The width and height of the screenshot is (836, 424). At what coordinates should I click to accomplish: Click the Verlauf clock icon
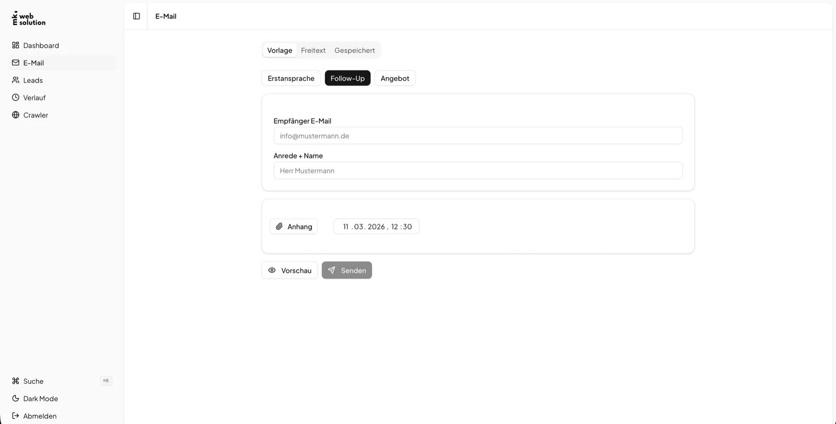(x=16, y=98)
